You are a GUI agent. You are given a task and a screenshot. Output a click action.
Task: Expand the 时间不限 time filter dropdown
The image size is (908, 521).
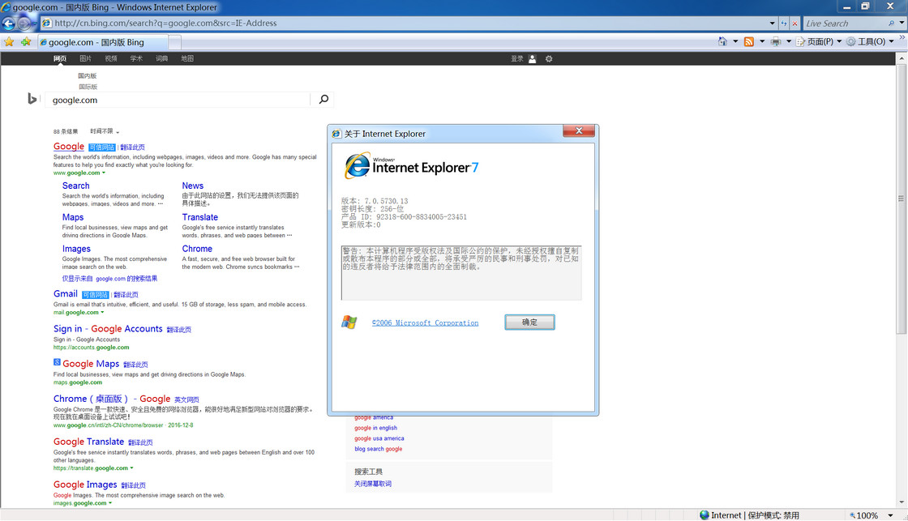tap(105, 131)
